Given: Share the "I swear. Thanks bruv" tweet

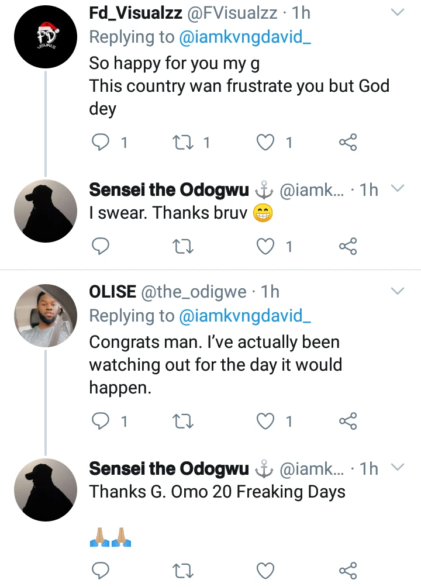Looking at the screenshot, I should [348, 246].
